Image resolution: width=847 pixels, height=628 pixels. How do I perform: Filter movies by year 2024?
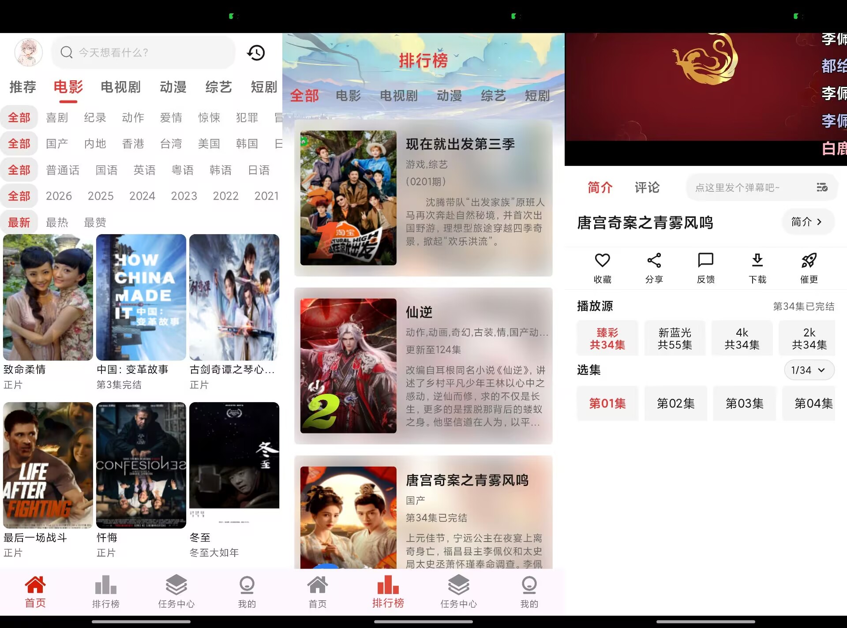click(142, 196)
